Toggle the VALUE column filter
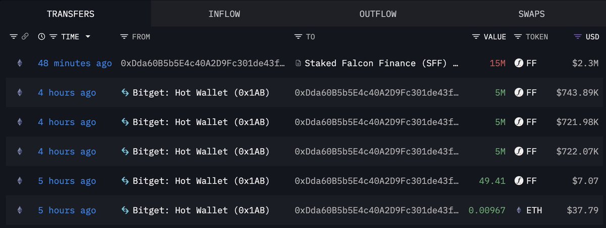The height and width of the screenshot is (228, 606). coord(476,37)
